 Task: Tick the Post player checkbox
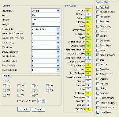pyautogui.click(x=98, y=45)
